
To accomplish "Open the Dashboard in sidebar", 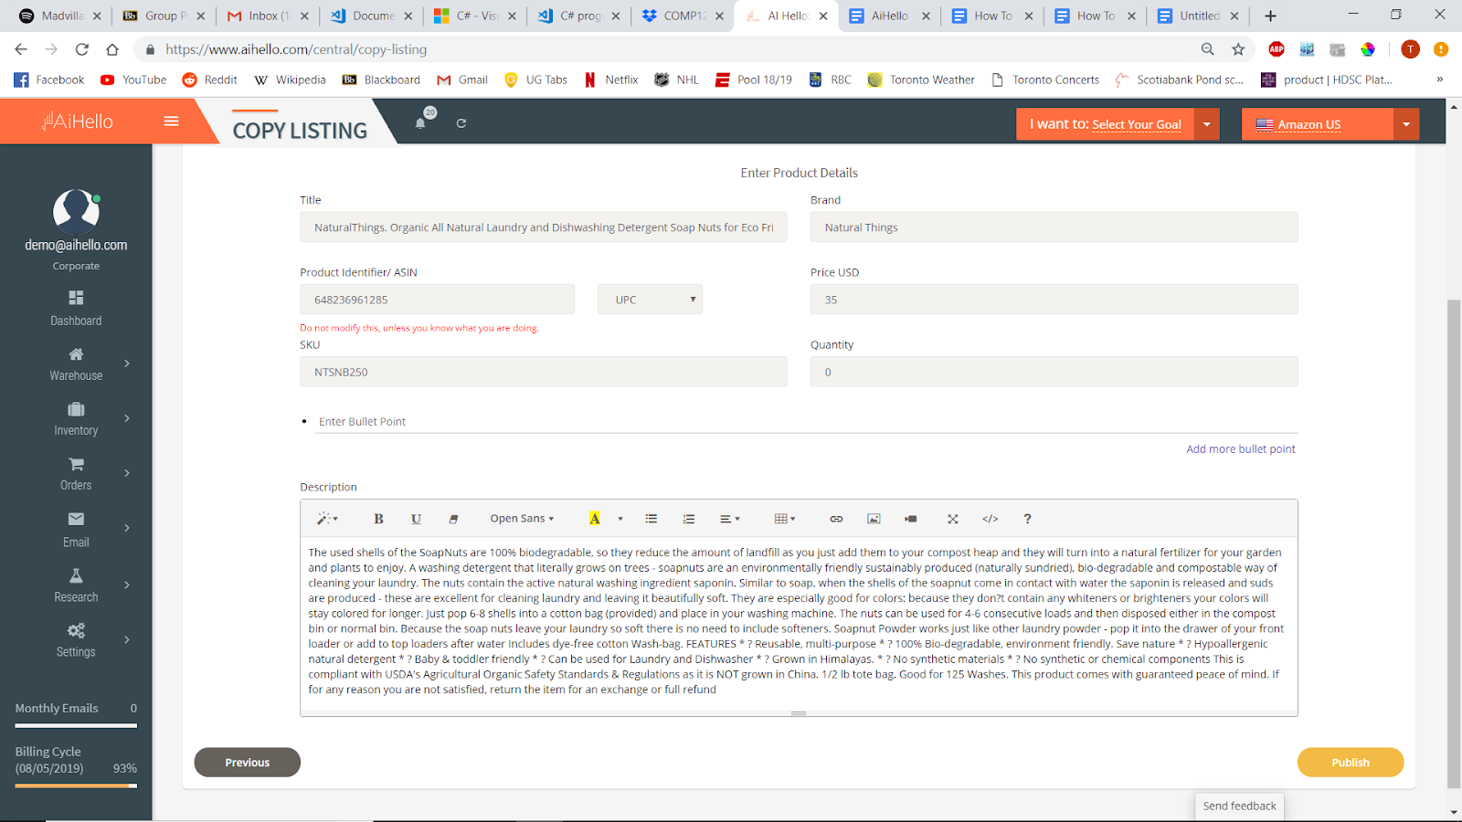I will pos(76,309).
